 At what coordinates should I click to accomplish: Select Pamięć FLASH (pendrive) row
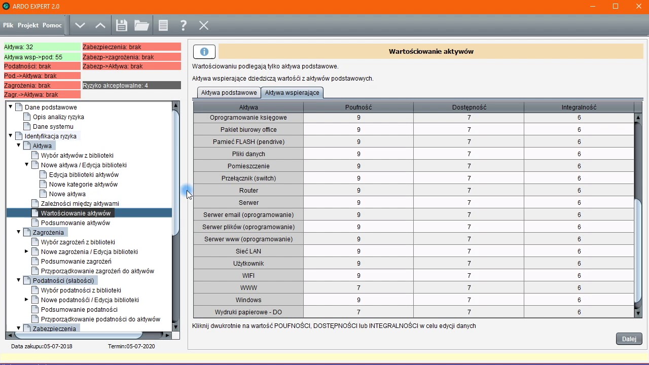coord(248,141)
